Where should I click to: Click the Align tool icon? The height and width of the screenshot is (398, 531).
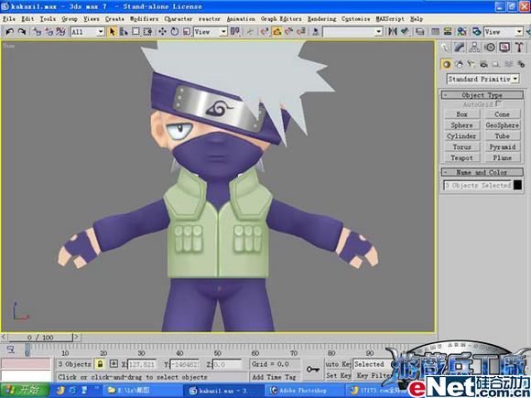pyautogui.click(x=405, y=32)
